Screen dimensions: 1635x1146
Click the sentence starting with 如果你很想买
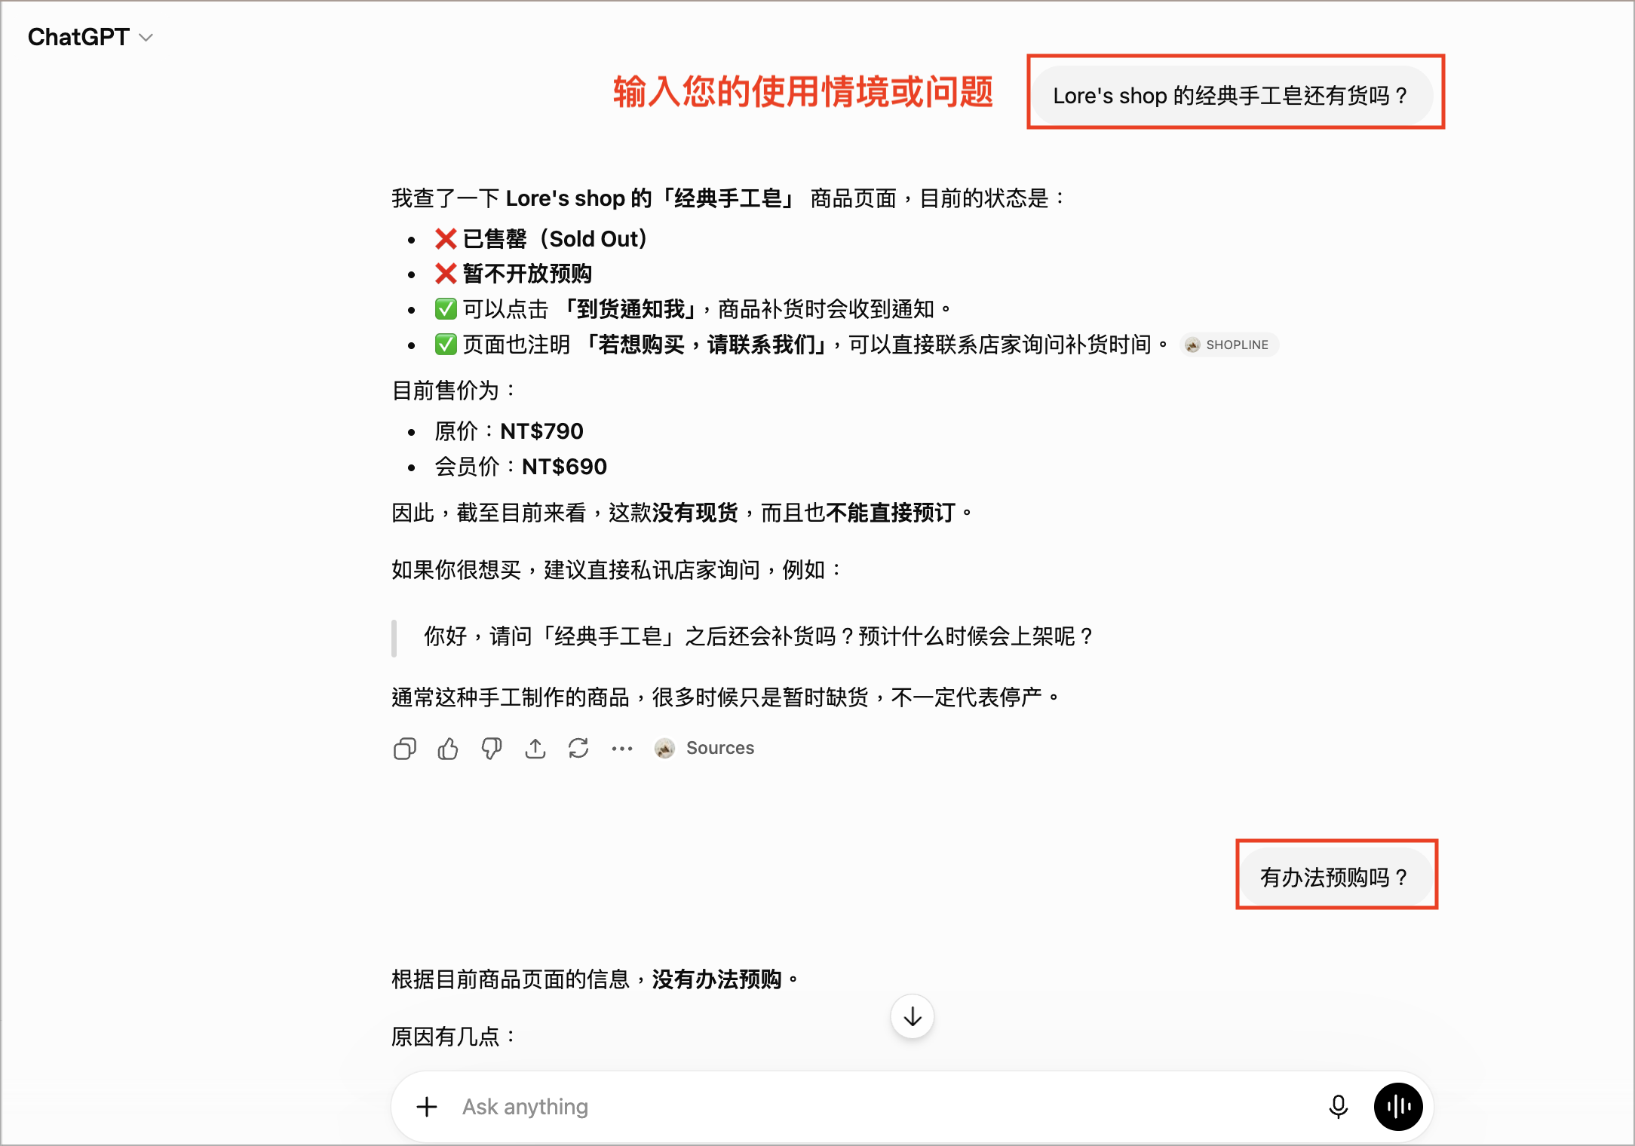pos(617,569)
